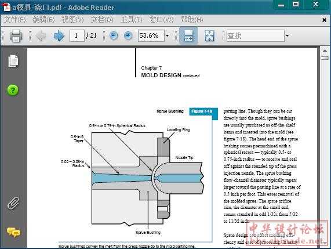Go to next page with blue arrow
Image resolution: width=331 pixels, height=249 pixels.
pos(59,35)
